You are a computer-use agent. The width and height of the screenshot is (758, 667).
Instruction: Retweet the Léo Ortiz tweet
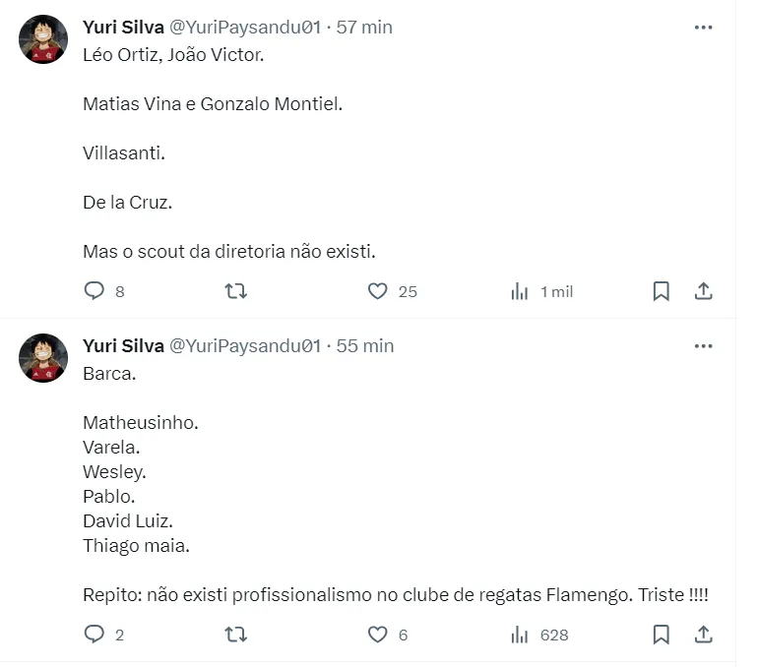coord(236,291)
